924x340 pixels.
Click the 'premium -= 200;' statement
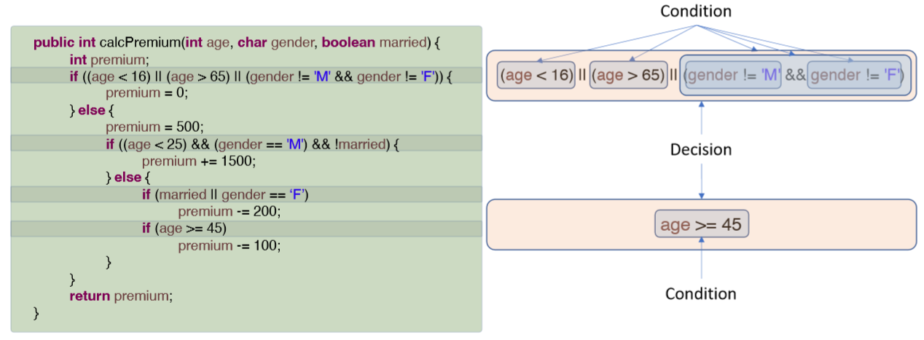click(x=229, y=212)
